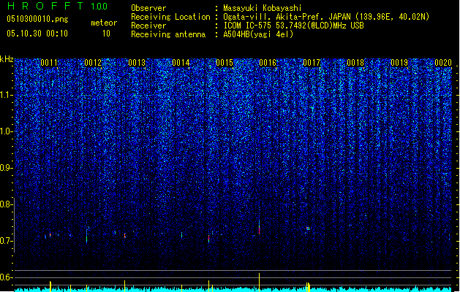This screenshot has width=460, height=292.
Task: Select observer name Masayuki Kobayashi
Action: point(263,8)
